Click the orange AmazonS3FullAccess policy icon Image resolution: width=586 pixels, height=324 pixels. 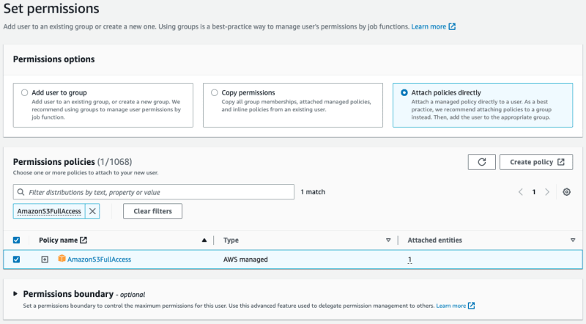tap(62, 259)
